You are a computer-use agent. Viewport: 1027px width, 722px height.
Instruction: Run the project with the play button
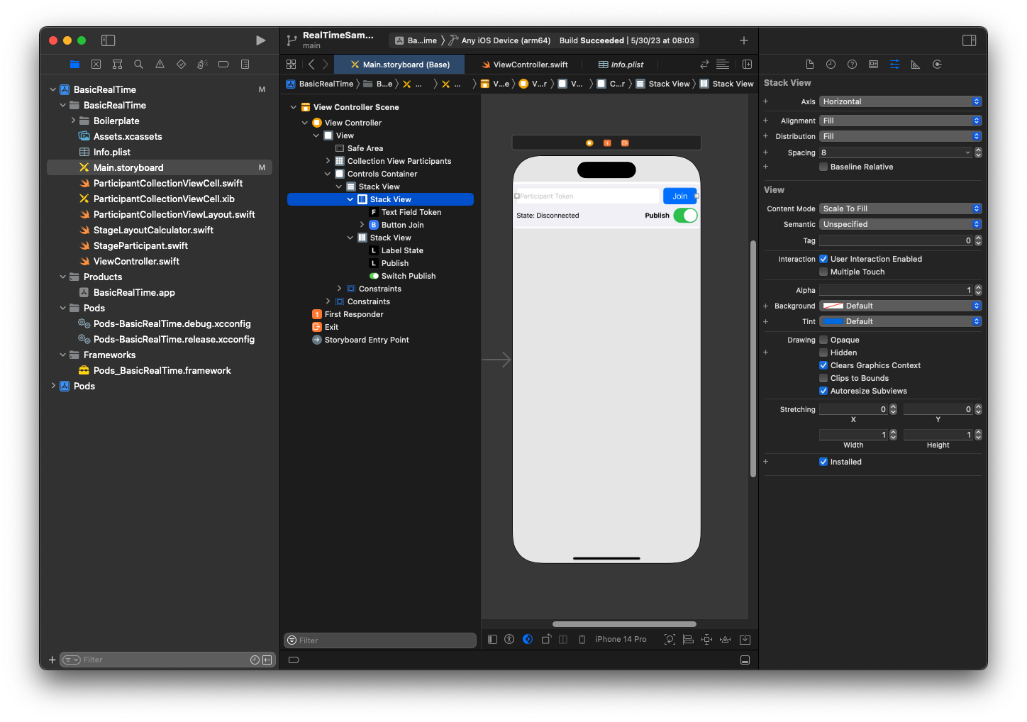(x=260, y=40)
